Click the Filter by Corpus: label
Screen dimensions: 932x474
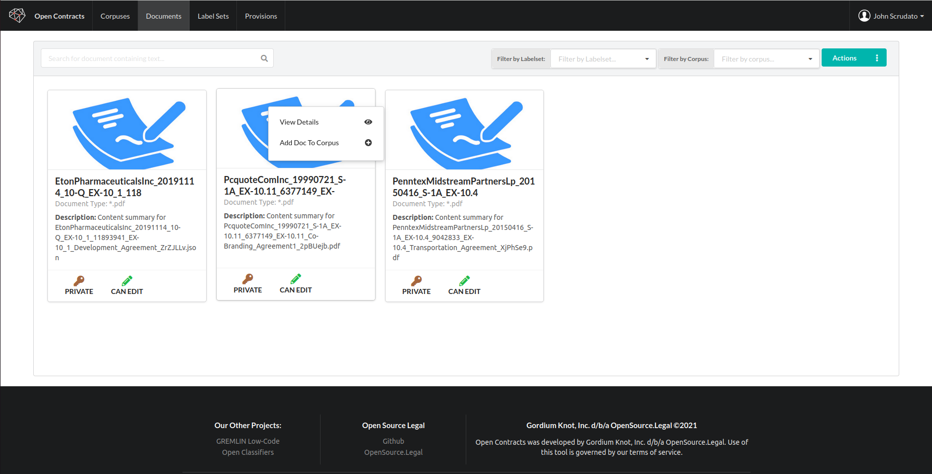coord(686,59)
